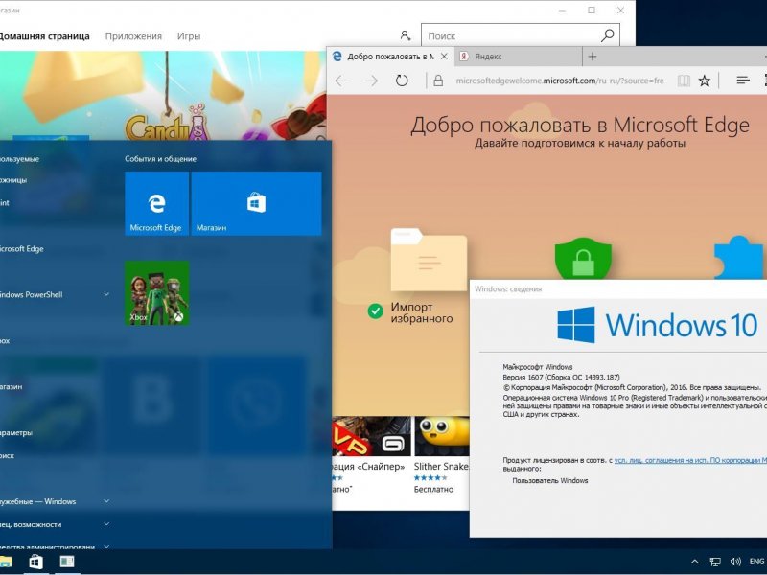The width and height of the screenshot is (767, 575).
Task: Click the Edge forward arrow button
Action: coord(372,80)
